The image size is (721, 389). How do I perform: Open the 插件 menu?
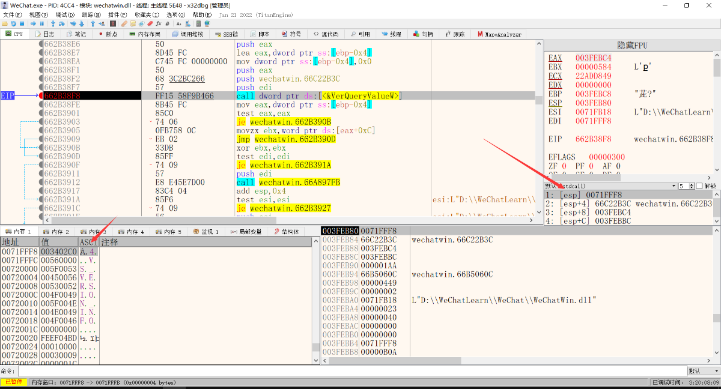[117, 14]
